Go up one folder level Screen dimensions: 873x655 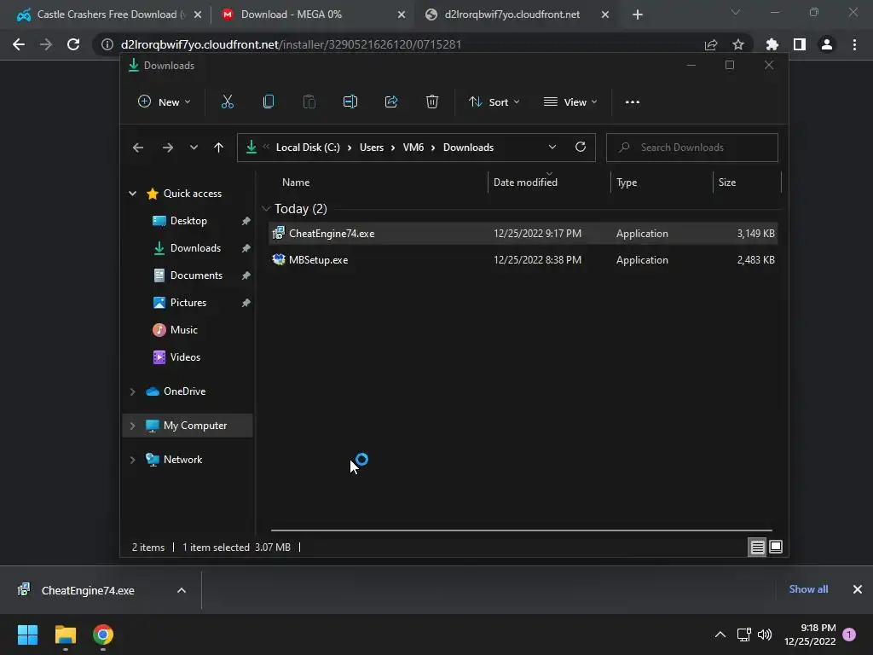(x=218, y=148)
